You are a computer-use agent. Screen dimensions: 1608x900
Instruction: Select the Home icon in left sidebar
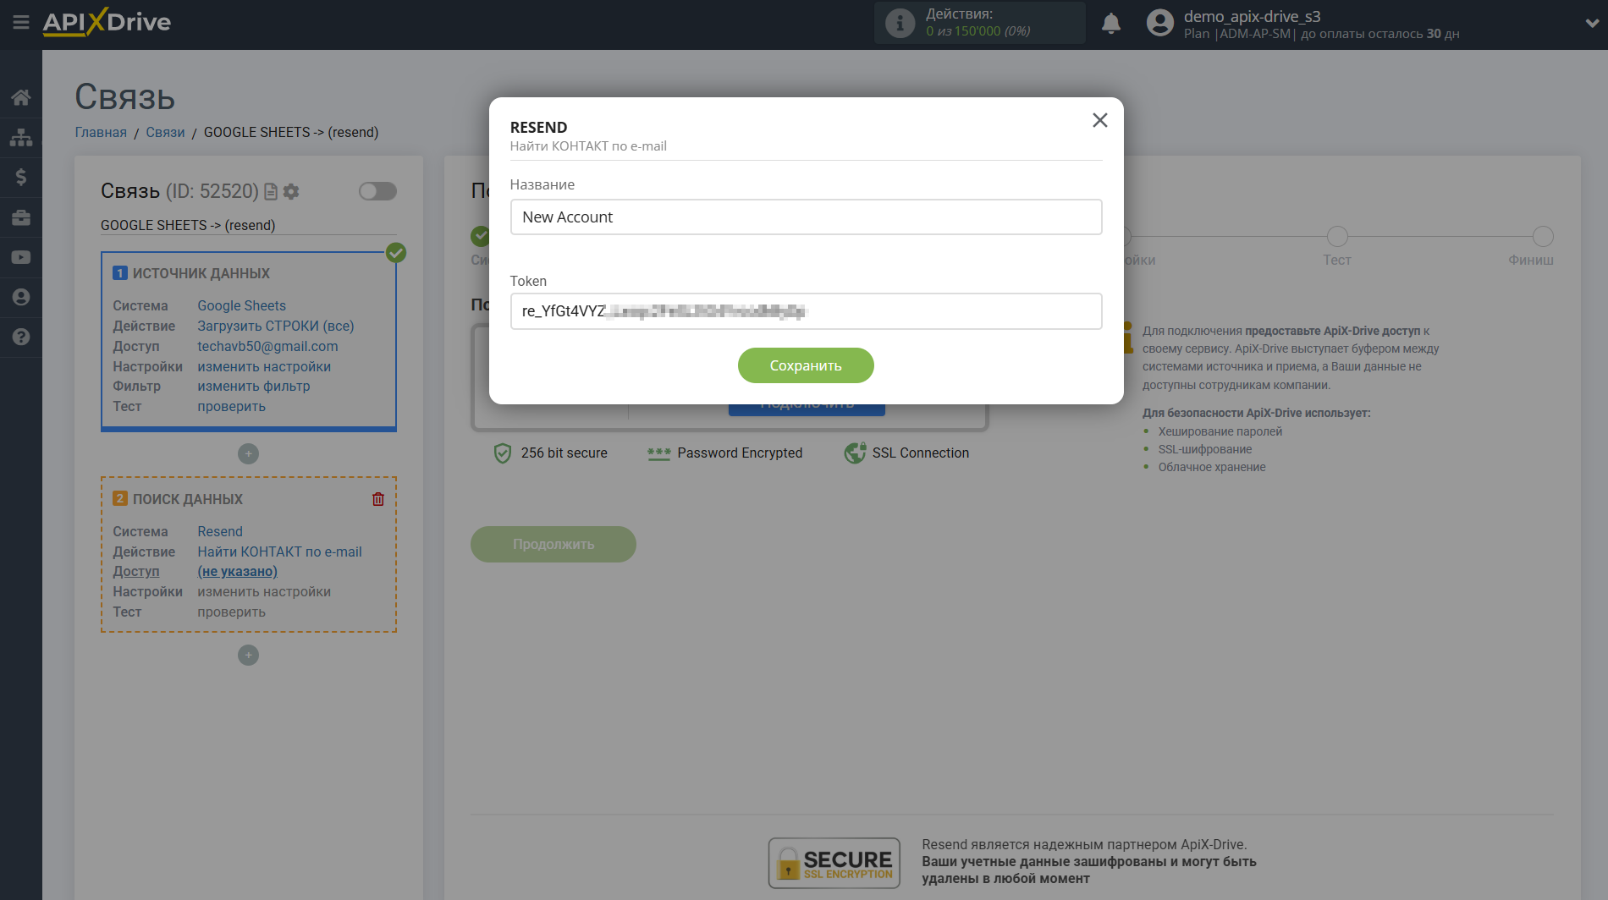tap(21, 96)
